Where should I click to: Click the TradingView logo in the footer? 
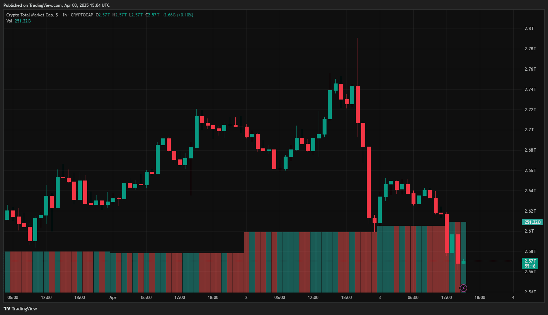(20, 309)
